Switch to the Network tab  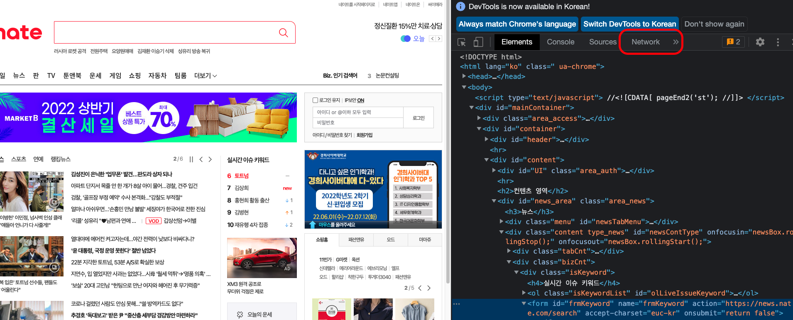tap(645, 42)
